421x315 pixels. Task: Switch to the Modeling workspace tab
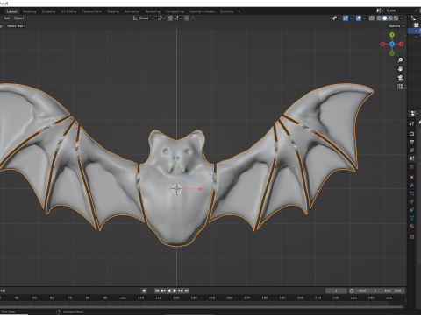[29, 11]
